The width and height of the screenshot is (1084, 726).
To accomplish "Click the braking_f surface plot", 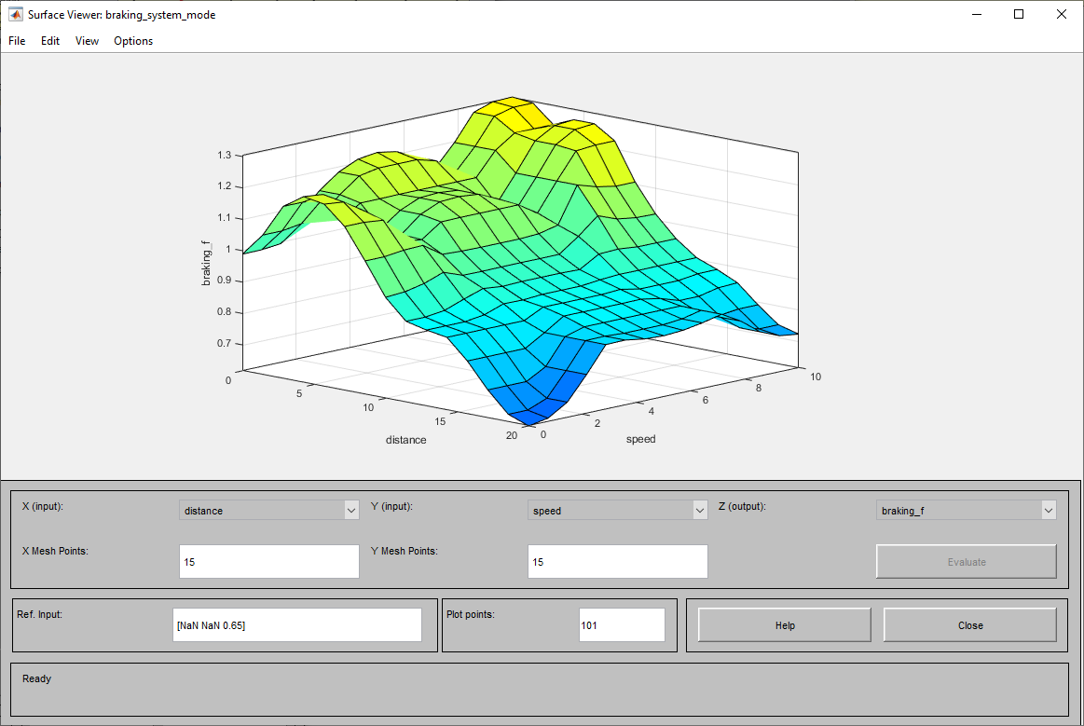I will click(520, 261).
